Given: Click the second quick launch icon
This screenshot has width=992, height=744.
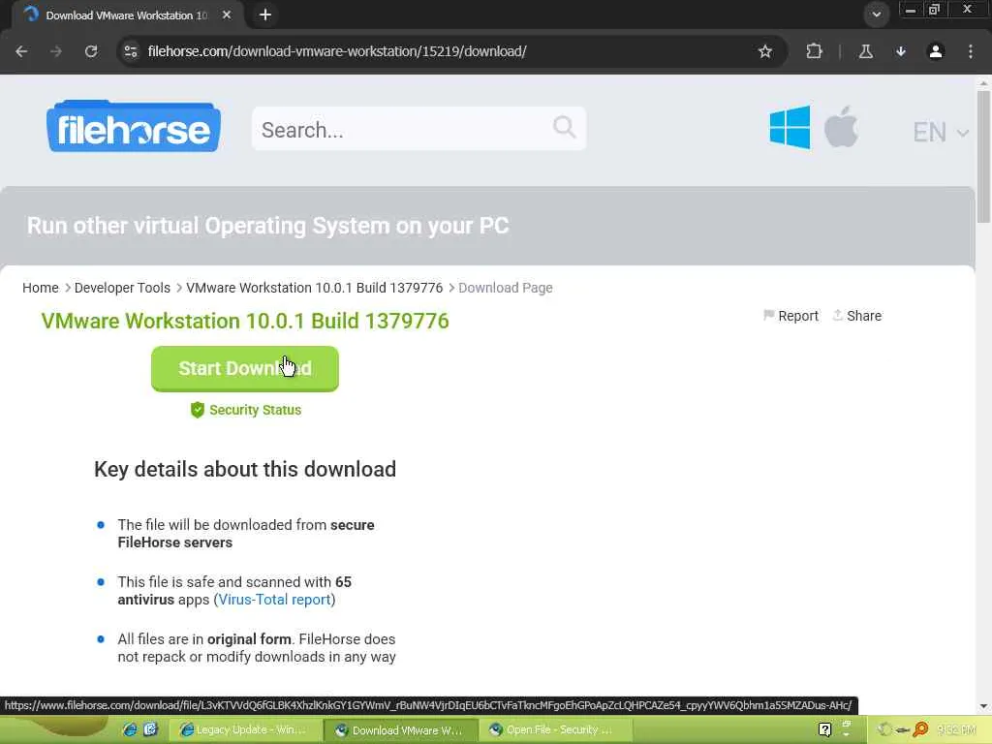Looking at the screenshot, I should (150, 729).
